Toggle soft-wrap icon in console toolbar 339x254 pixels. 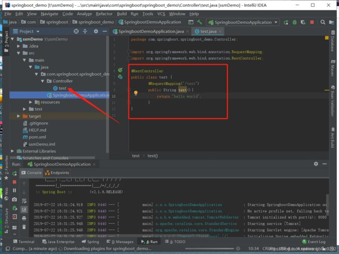(x=24, y=201)
